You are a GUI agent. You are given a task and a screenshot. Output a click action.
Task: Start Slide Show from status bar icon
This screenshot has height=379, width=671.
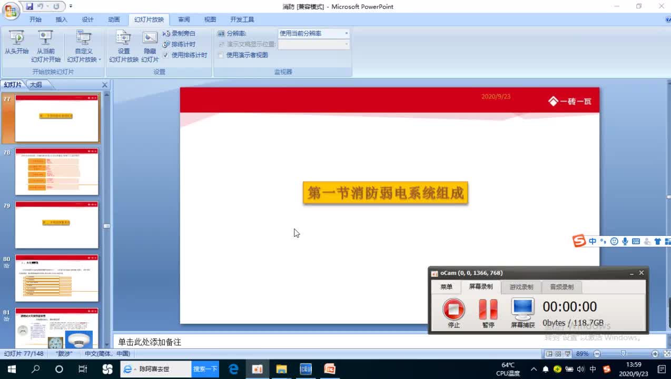(x=568, y=354)
